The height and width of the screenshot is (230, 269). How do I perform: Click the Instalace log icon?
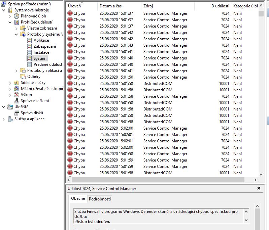[x=30, y=52]
